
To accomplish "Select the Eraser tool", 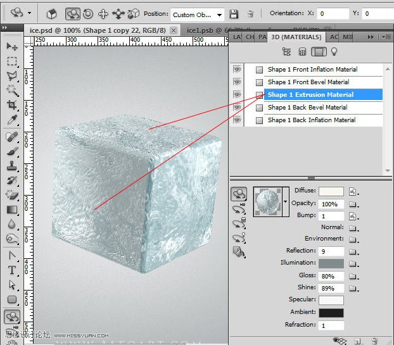I will [12, 195].
